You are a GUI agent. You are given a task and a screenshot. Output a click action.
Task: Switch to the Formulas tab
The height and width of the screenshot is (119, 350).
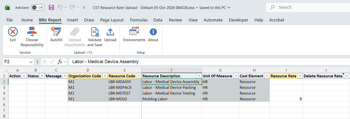(139, 20)
